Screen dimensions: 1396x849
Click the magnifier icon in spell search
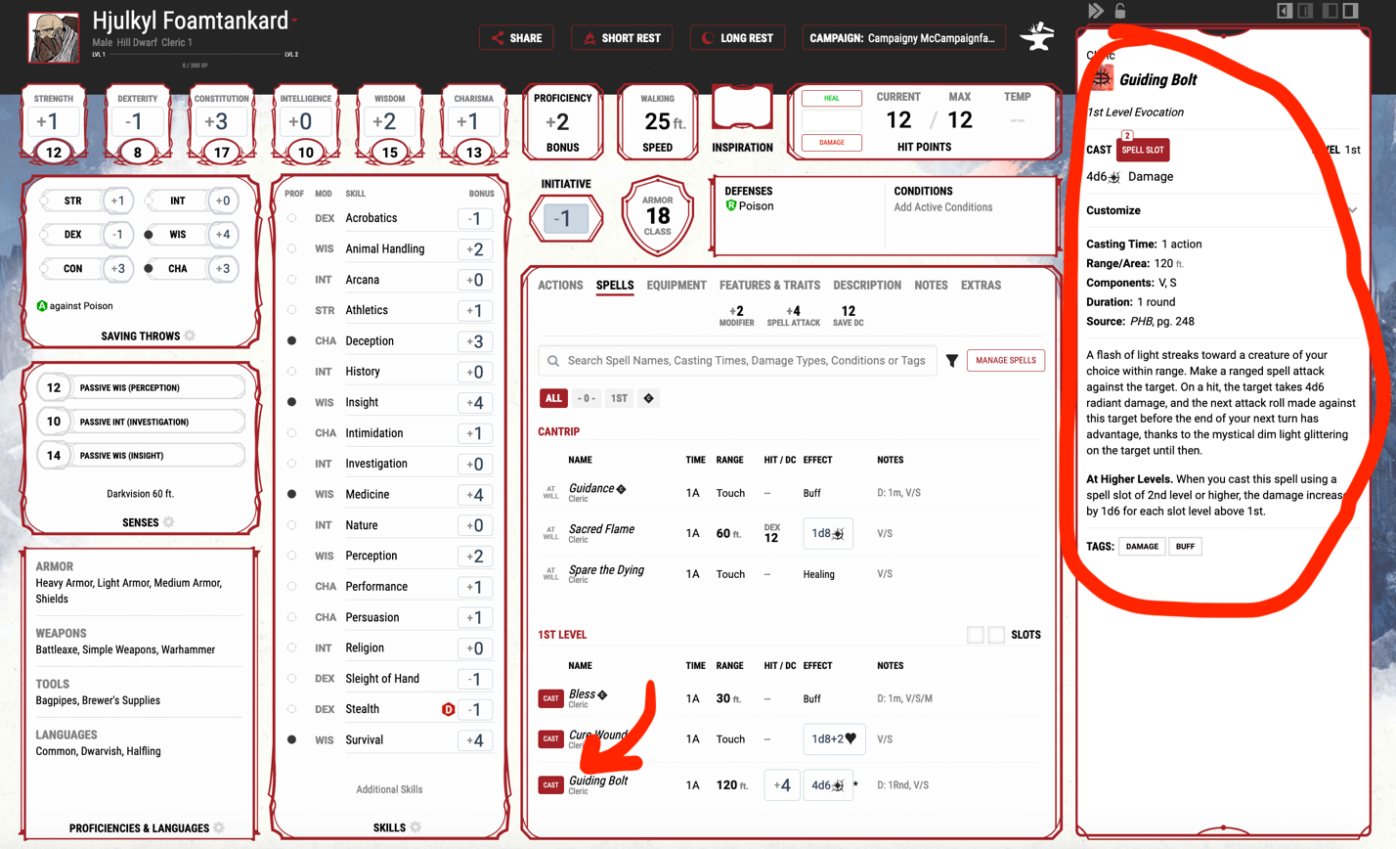tap(553, 361)
